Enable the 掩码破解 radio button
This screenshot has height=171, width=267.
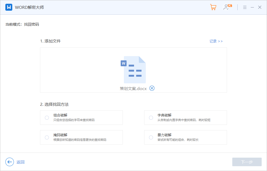pyautogui.click(x=47, y=137)
